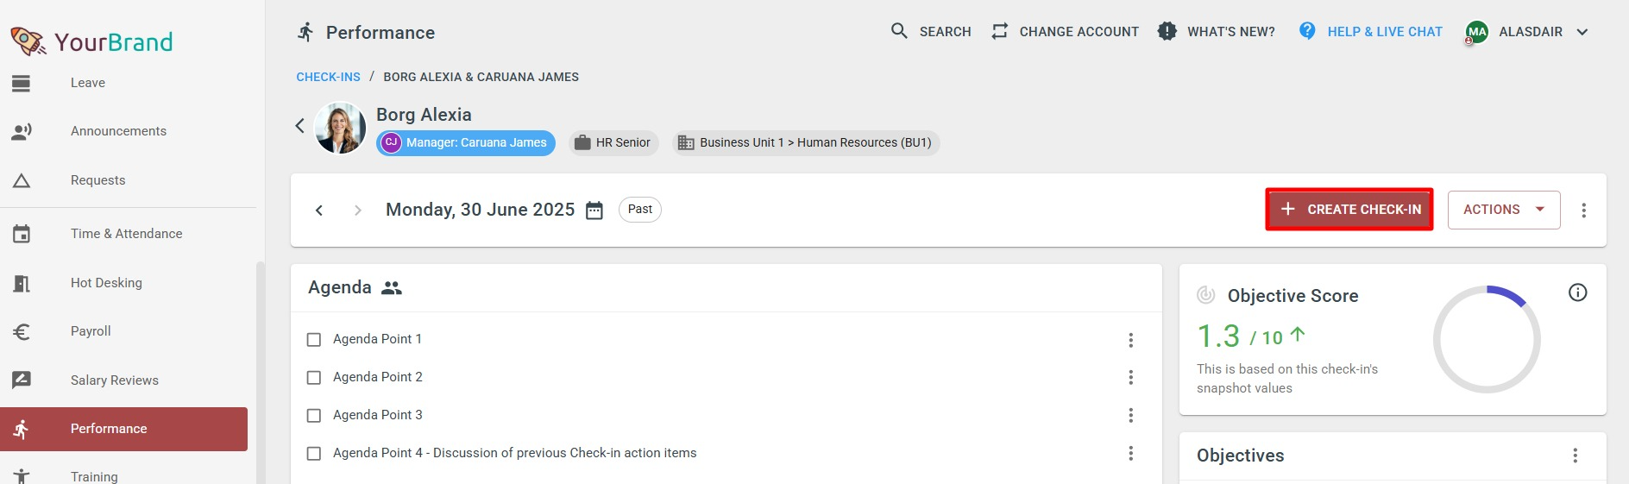The height and width of the screenshot is (484, 1629).
Task: Mark Agenda Point 4 discussion as done
Action: point(314,454)
